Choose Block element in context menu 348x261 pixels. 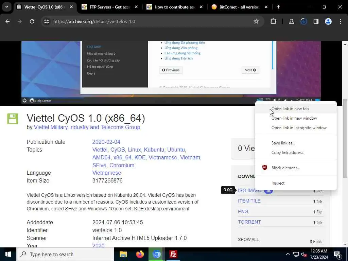tap(296, 168)
